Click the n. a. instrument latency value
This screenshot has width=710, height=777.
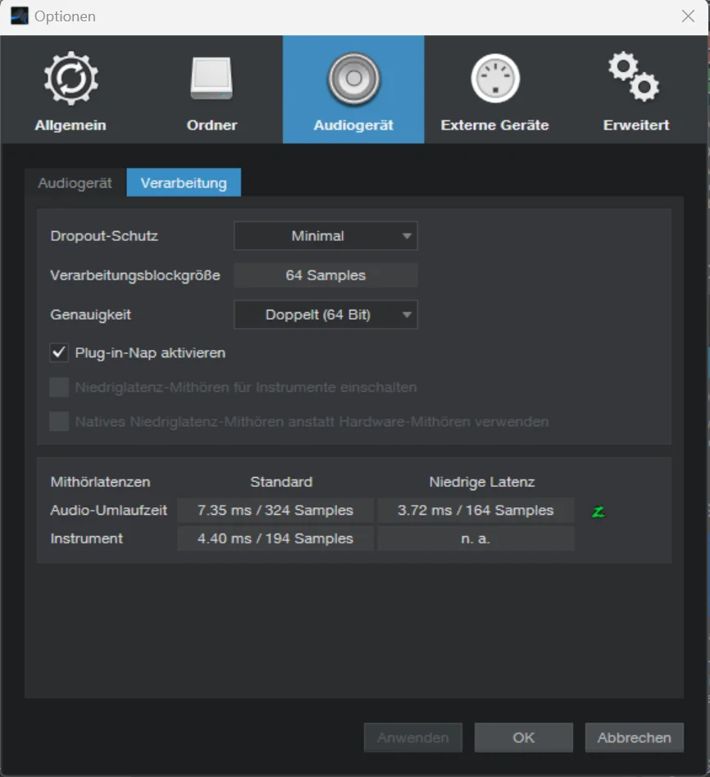click(476, 538)
